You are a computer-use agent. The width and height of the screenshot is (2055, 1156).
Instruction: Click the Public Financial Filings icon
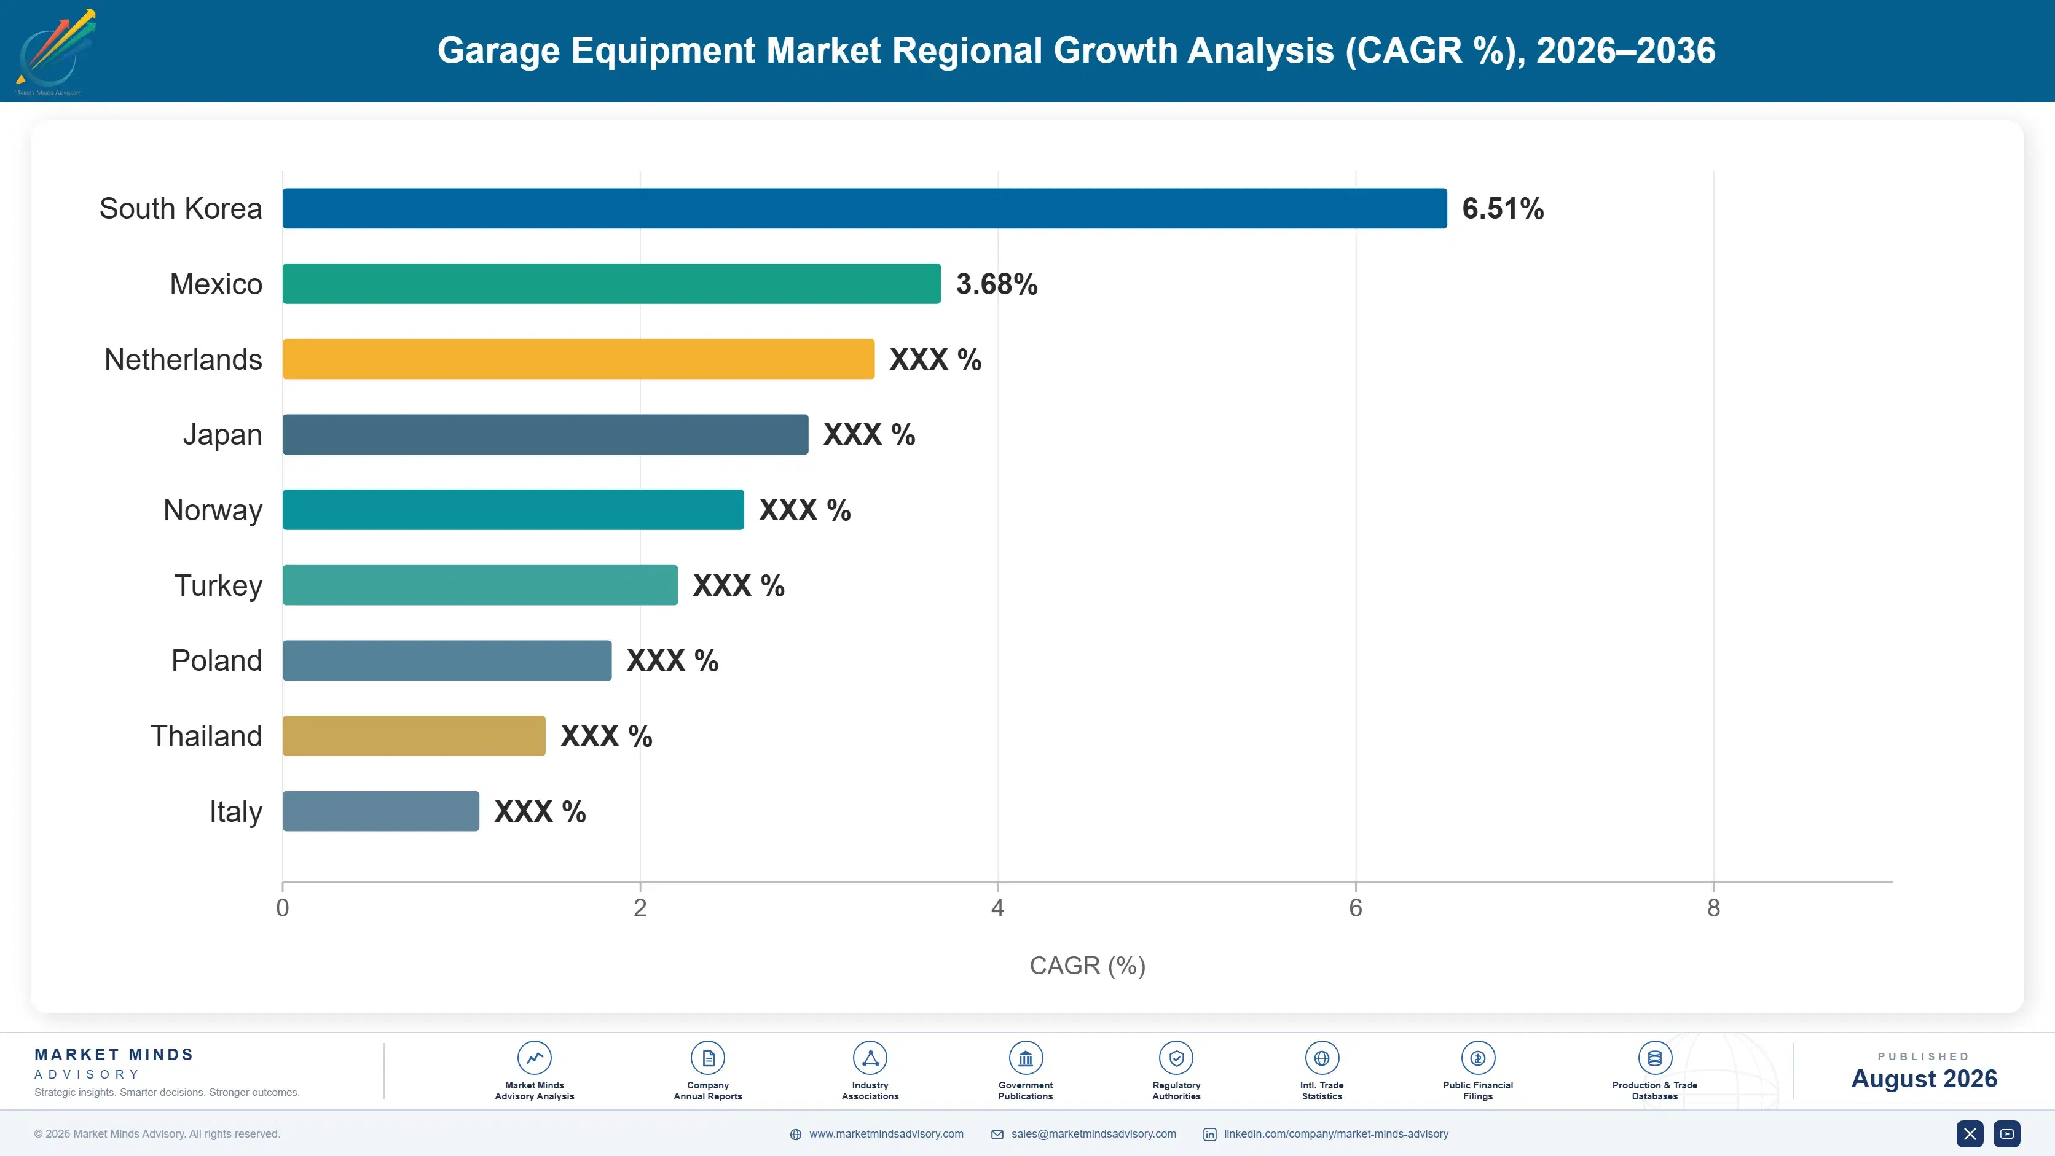tap(1477, 1058)
